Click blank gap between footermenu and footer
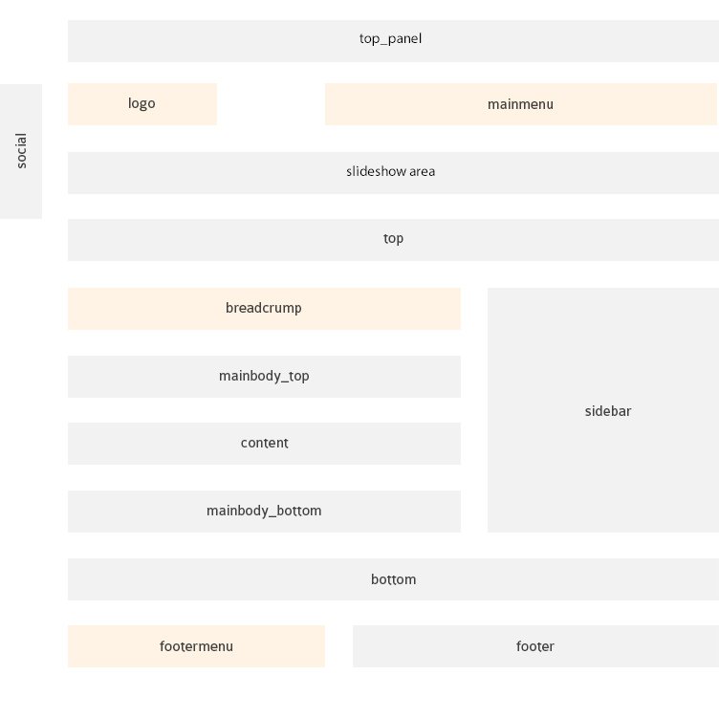 pos(338,646)
